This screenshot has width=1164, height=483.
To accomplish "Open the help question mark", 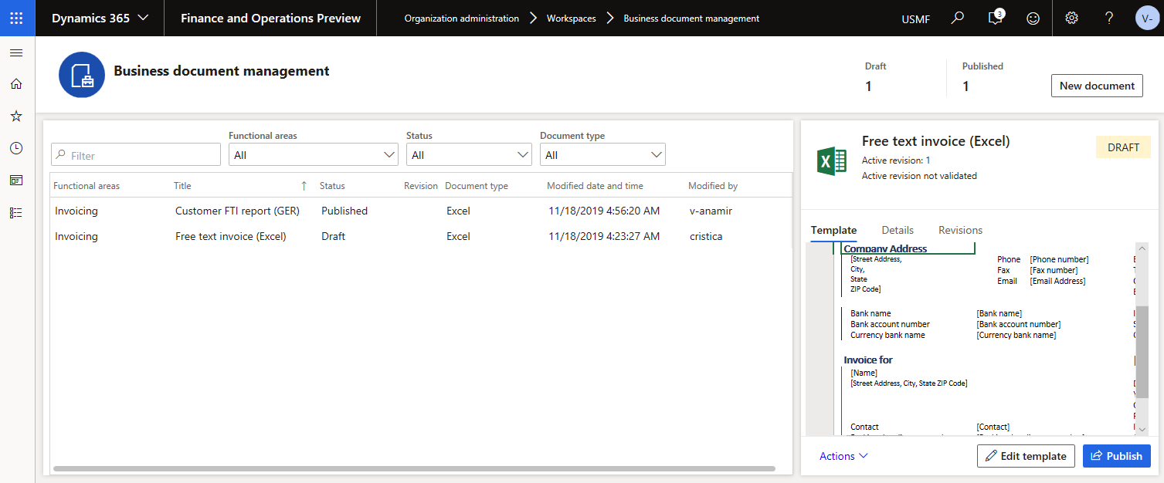I will click(x=1109, y=18).
